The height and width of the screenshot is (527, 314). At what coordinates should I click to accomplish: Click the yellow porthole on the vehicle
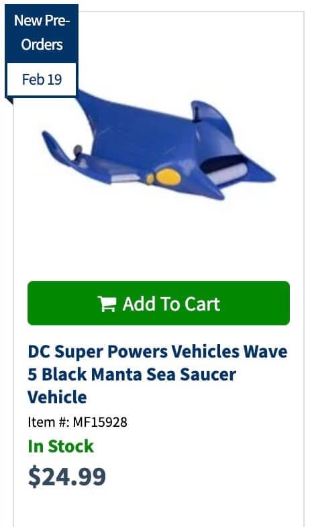point(168,177)
